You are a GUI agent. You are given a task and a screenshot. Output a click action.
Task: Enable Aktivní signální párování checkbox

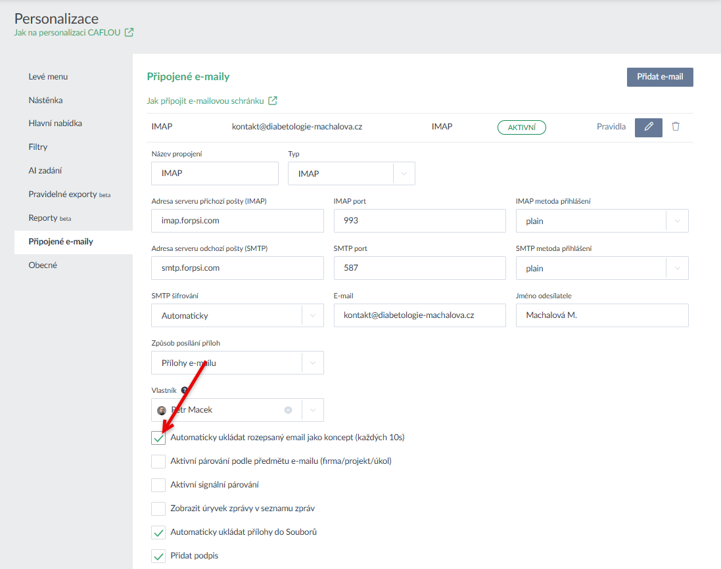(158, 485)
